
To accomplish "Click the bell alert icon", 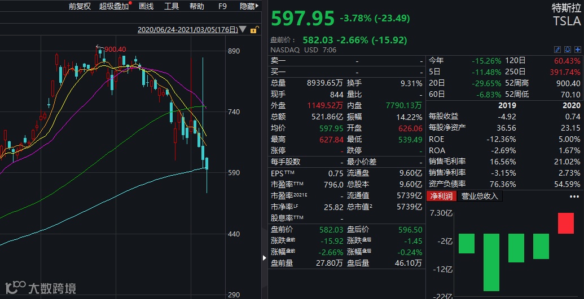I will tap(568, 50).
